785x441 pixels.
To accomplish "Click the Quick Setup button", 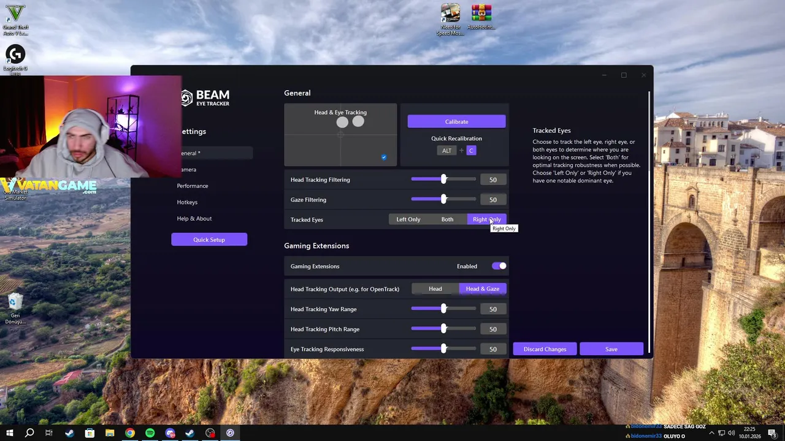I will tap(209, 239).
